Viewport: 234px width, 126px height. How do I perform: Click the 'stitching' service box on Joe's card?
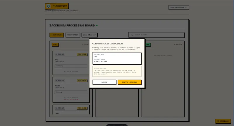point(71,66)
